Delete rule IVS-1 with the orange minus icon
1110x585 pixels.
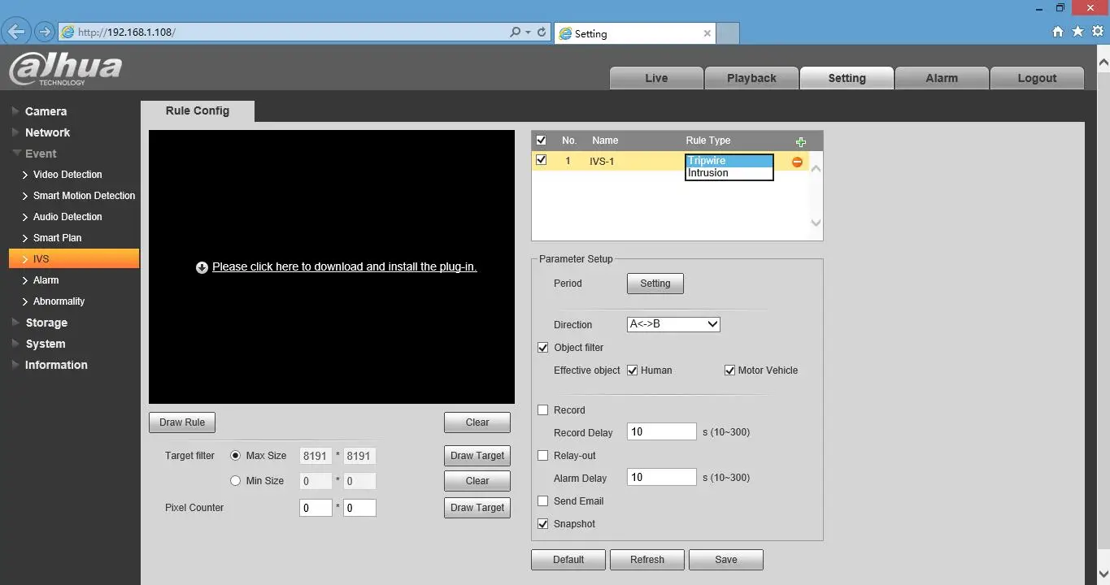coord(797,162)
